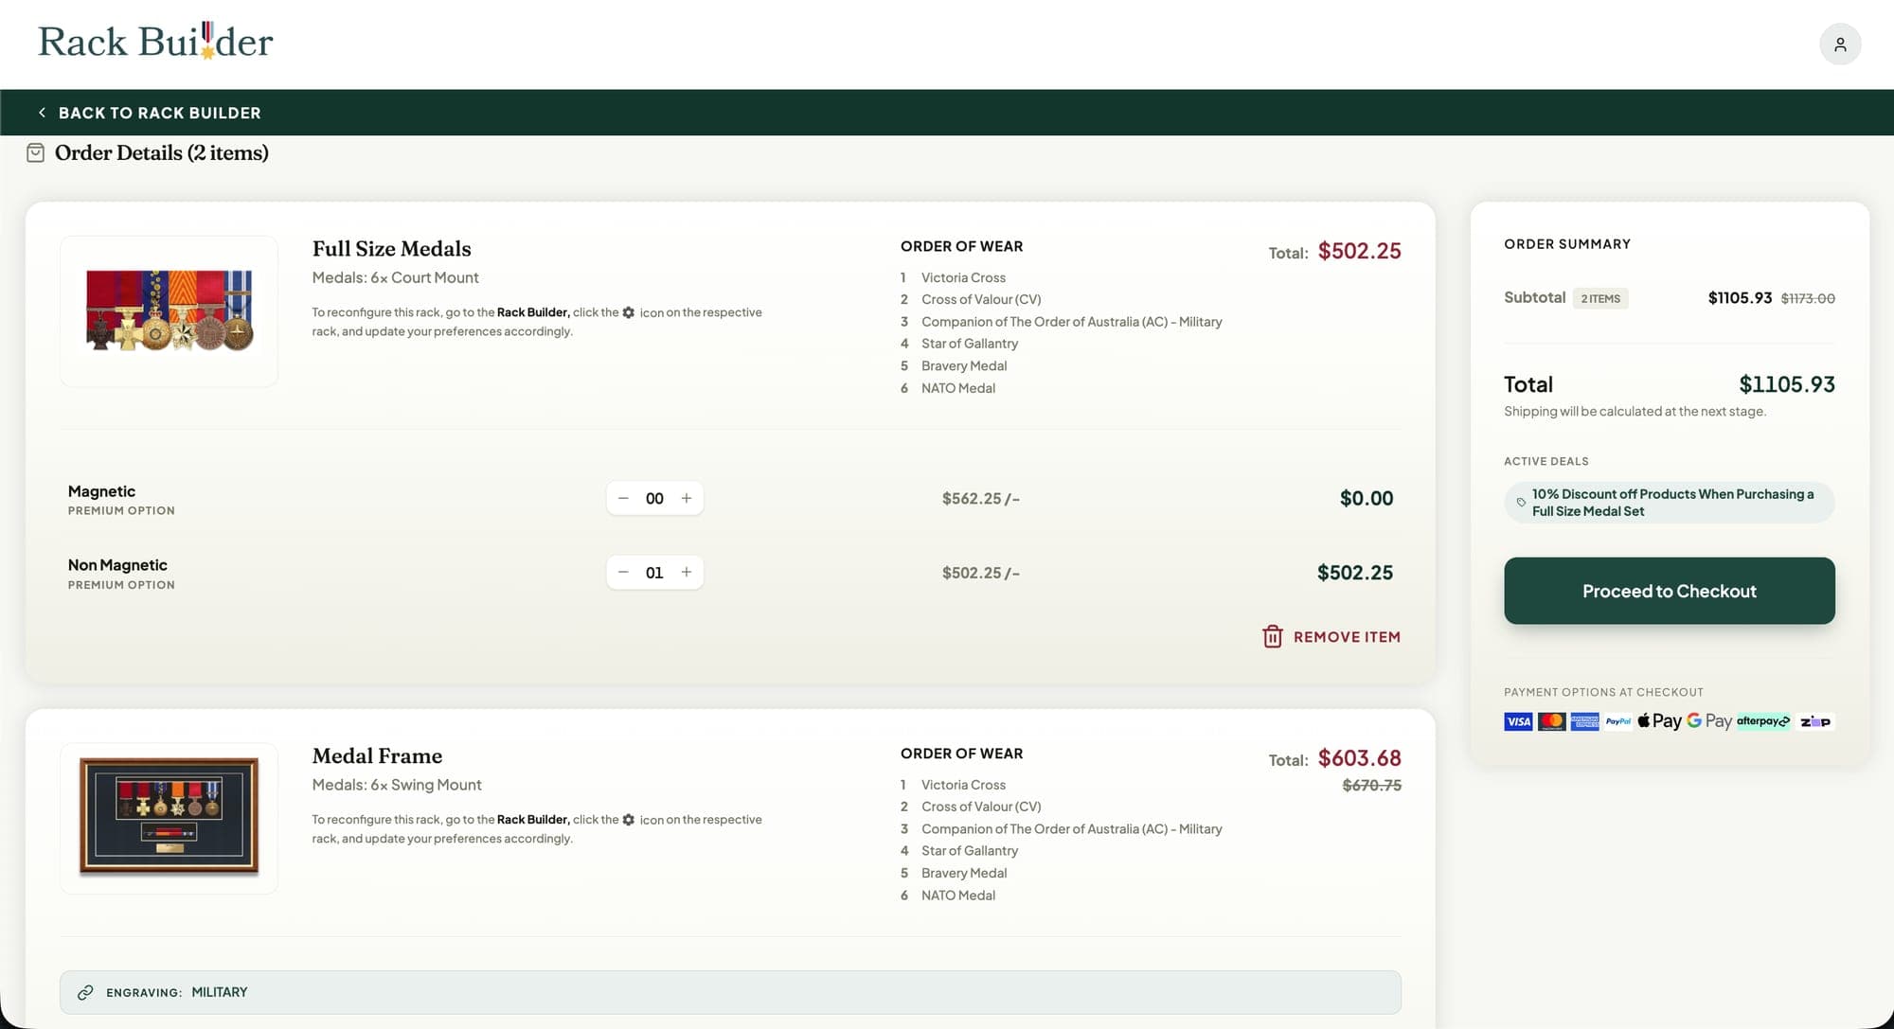1894x1029 pixels.
Task: Remove the Full Size Medals item
Action: click(x=1331, y=637)
